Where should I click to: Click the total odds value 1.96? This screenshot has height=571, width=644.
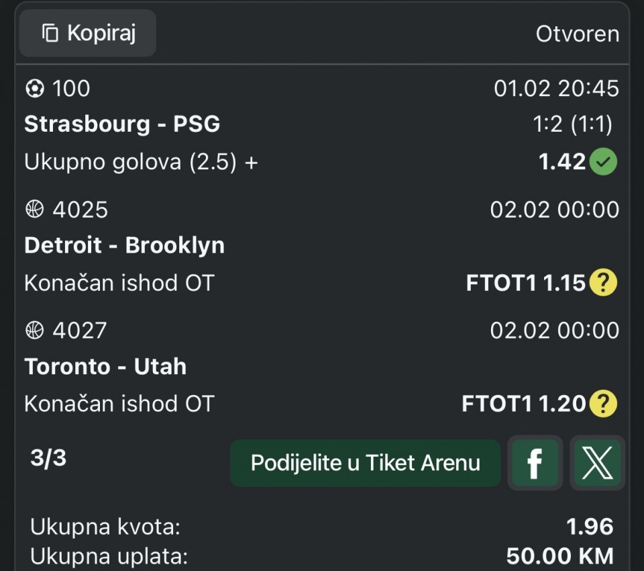(590, 527)
